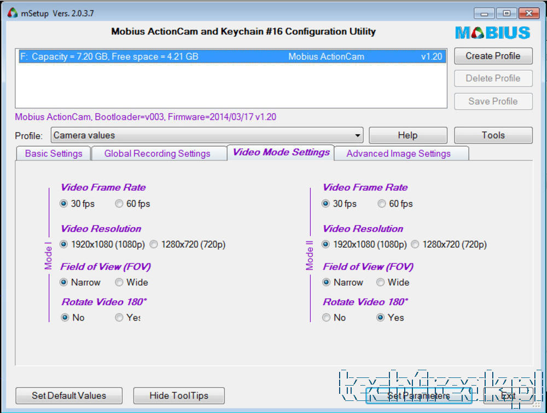
Task: Click the Create Profile button
Action: 493,56
